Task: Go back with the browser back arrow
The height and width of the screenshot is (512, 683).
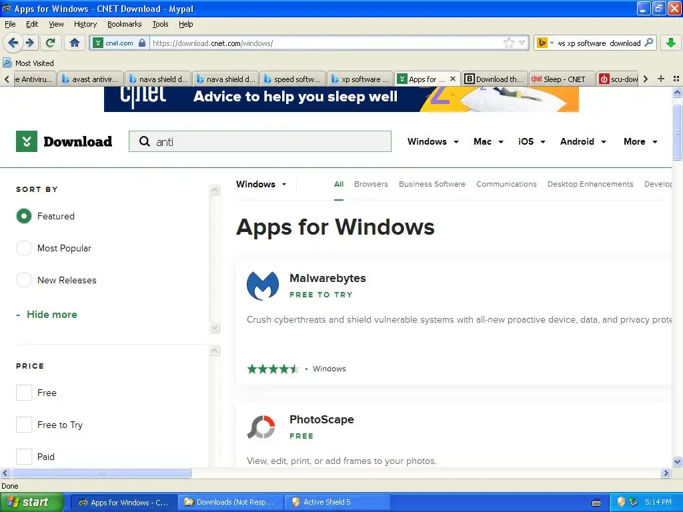Action: coord(13,43)
